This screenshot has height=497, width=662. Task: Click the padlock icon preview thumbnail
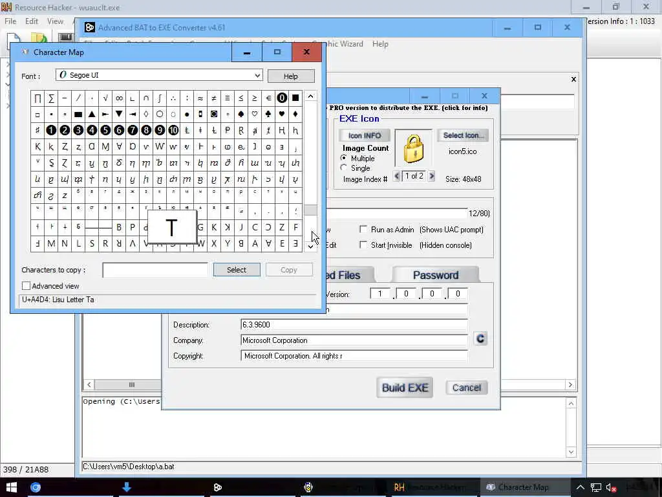pyautogui.click(x=413, y=149)
